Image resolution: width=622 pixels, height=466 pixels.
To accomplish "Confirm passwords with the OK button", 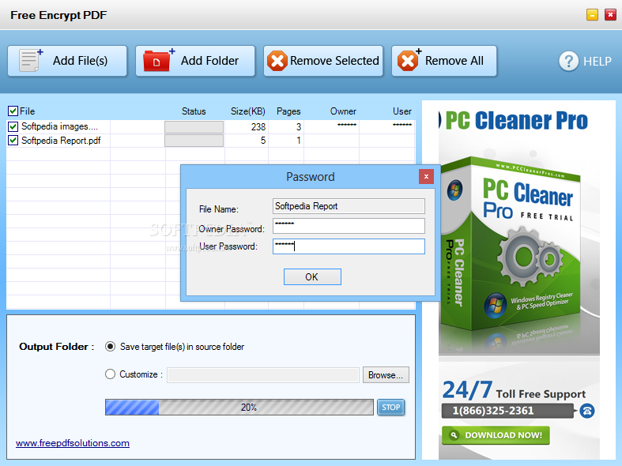I will click(x=312, y=276).
